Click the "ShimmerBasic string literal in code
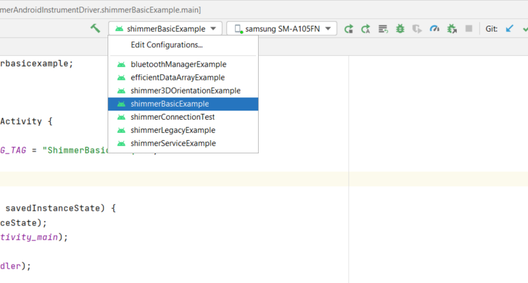The width and height of the screenshot is (528, 283). click(75, 150)
